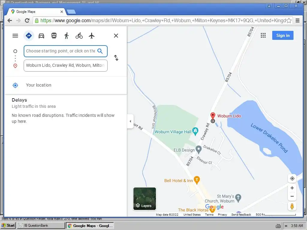Open the Privacy link
Image resolution: width=307 pixels, height=230 pixels.
coord(222,214)
